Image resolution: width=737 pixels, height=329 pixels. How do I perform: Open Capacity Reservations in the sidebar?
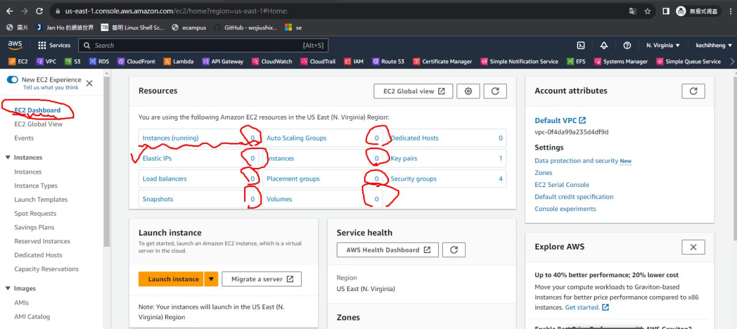point(47,269)
